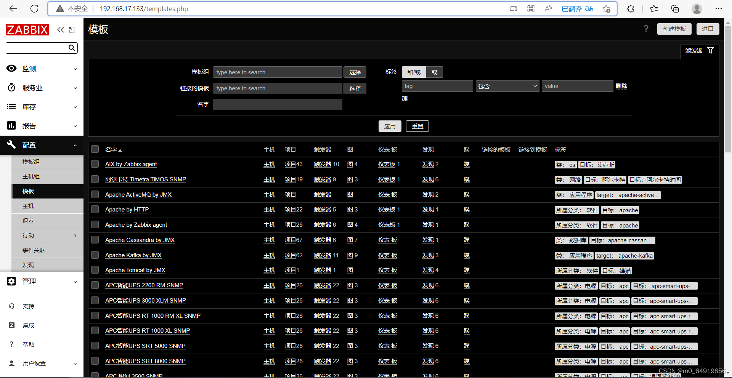Expand the 用户设置 menu chevron
Image resolution: width=732 pixels, height=378 pixels.
click(x=75, y=364)
